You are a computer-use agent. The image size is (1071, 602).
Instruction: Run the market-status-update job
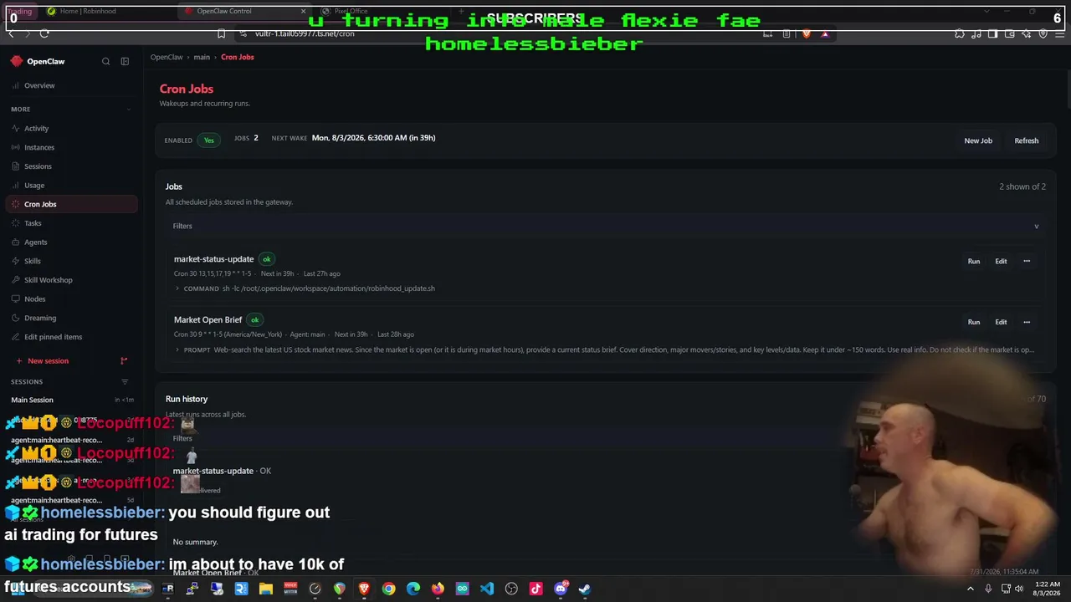[x=974, y=261]
